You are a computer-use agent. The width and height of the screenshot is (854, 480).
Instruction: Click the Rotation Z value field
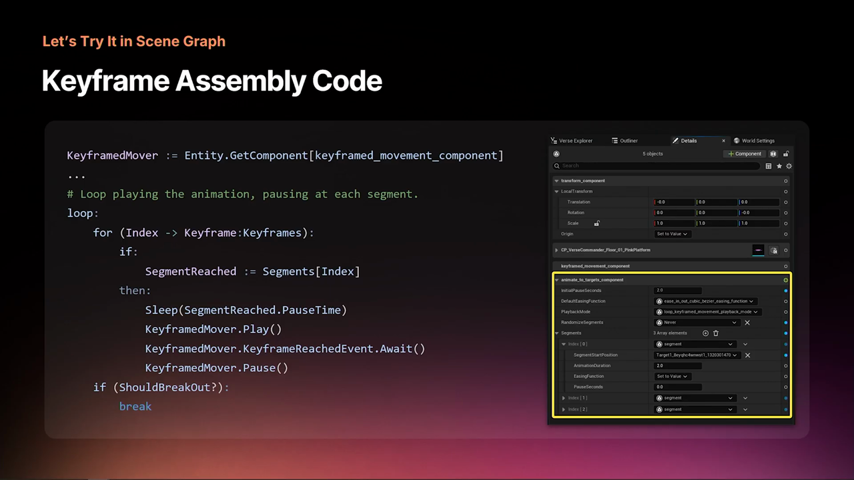click(x=759, y=213)
